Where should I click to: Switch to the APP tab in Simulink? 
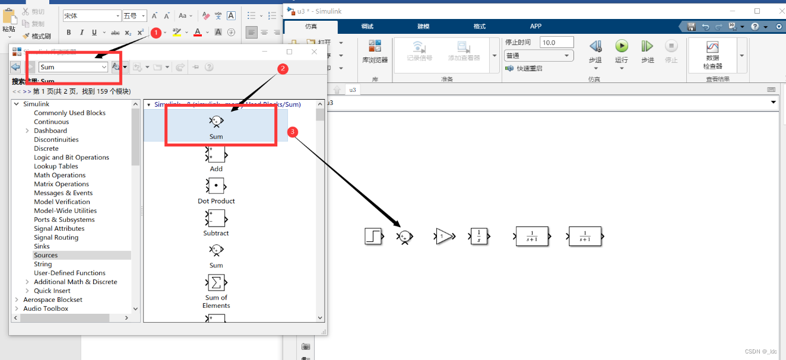[535, 27]
